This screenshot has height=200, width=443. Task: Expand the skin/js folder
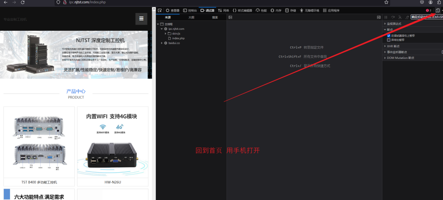click(166, 33)
